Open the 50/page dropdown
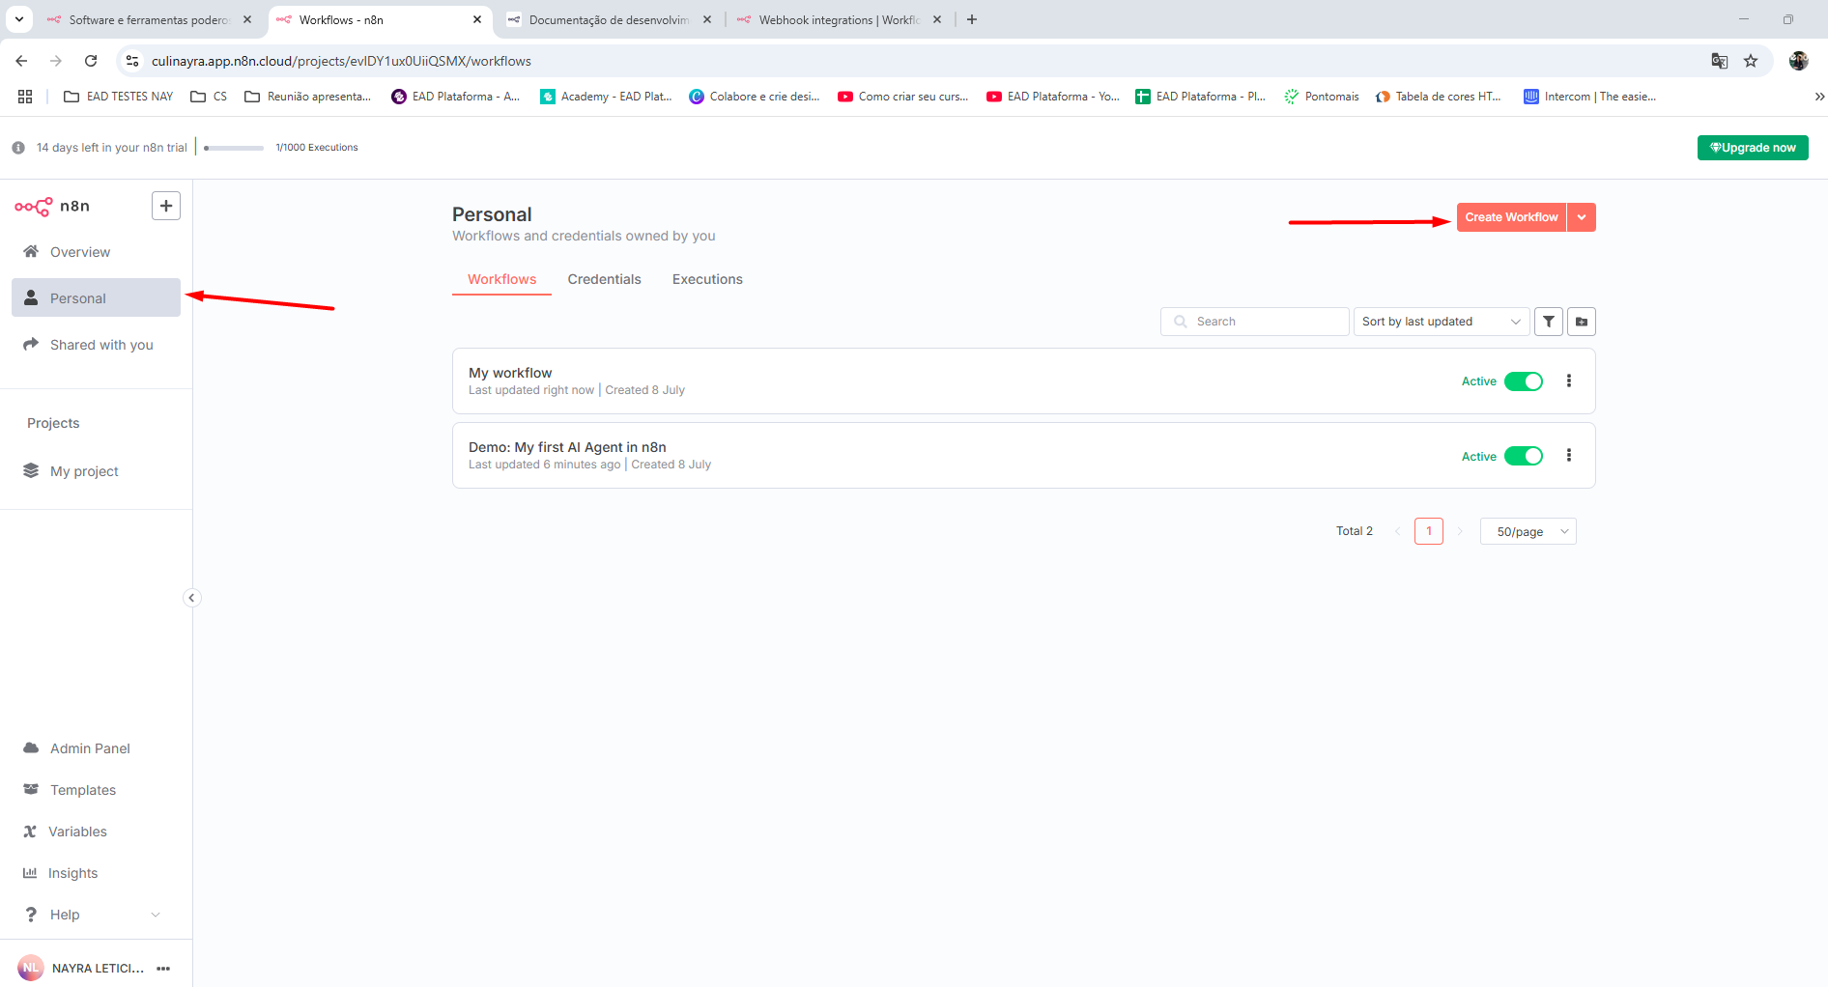Image resolution: width=1828 pixels, height=987 pixels. click(1528, 531)
